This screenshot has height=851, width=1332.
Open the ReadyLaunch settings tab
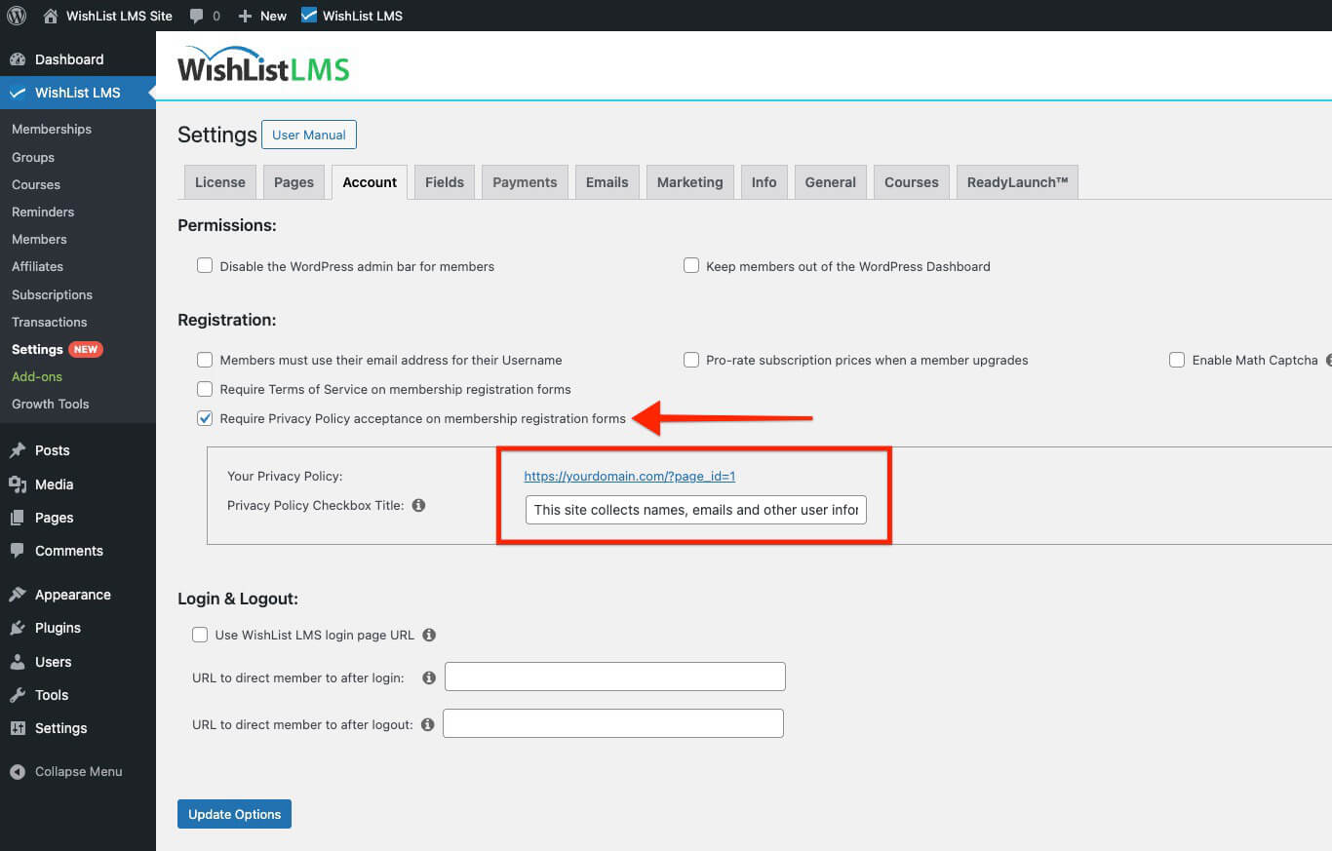1017,181
